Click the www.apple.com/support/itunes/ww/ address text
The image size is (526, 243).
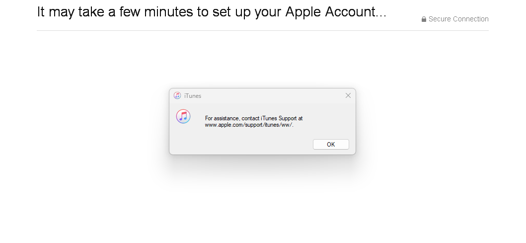[249, 125]
